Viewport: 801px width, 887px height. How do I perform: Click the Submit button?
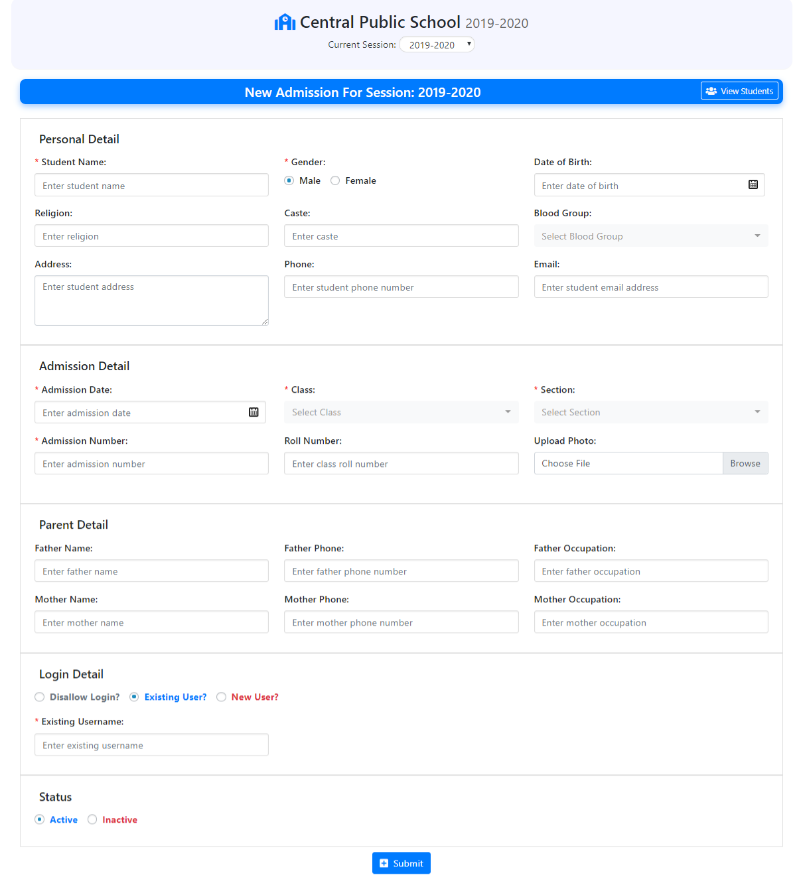(401, 863)
